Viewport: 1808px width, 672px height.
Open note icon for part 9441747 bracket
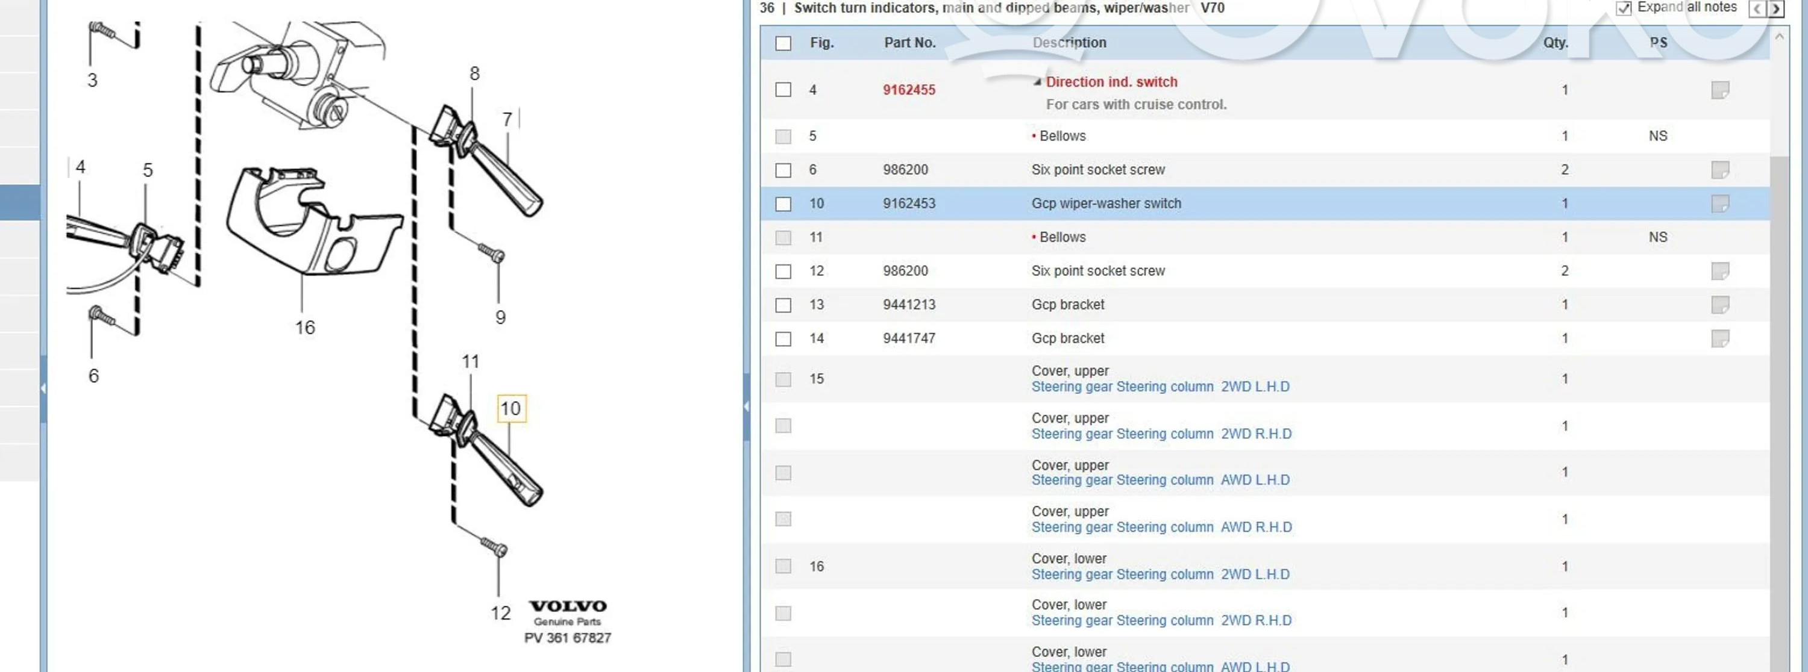point(1719,338)
